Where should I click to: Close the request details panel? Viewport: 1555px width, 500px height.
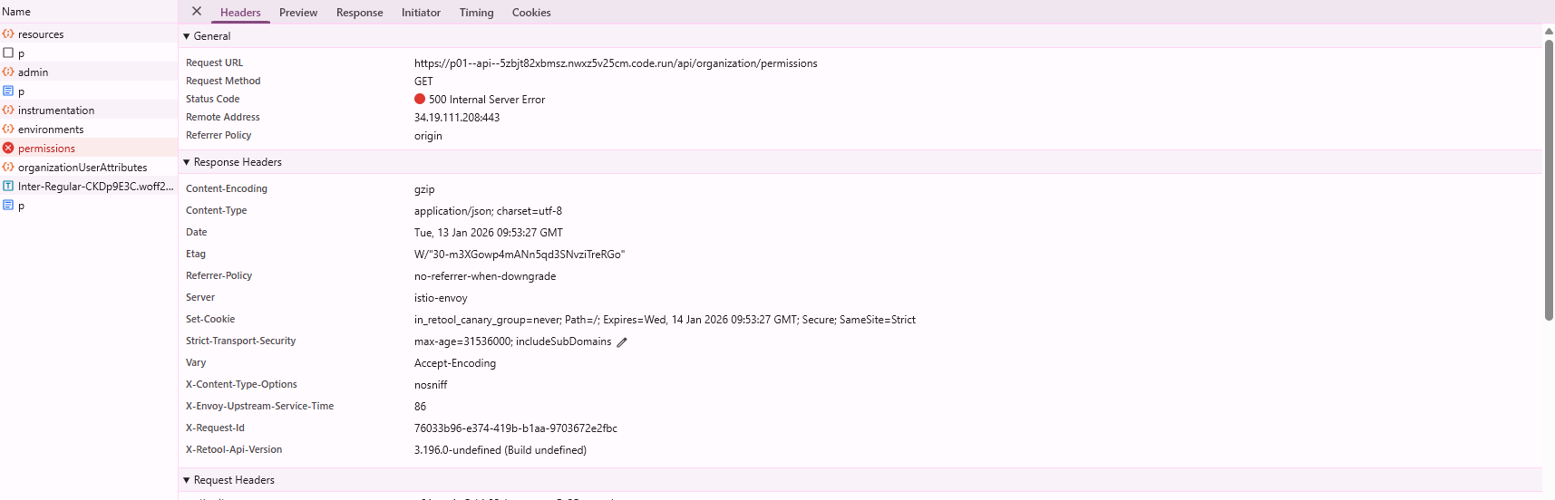[x=197, y=12]
